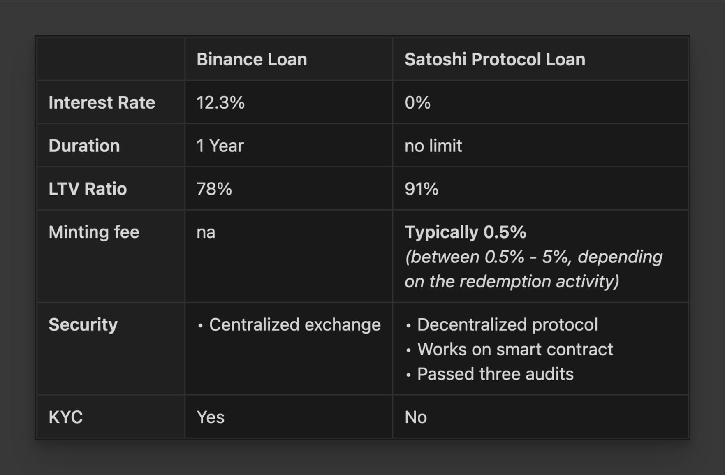Click the 12.3% interest rate cell
Screen dimensions: 725x475
point(220,102)
